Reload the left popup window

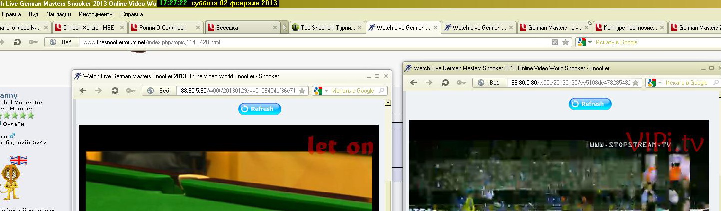tap(115, 91)
